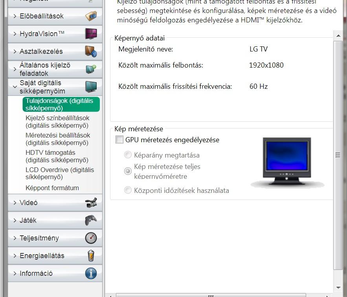Click the Megjelenítő neve label

(146, 49)
